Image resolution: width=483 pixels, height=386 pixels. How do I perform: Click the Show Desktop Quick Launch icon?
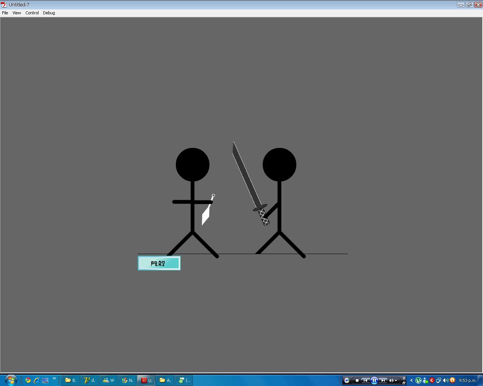click(x=45, y=380)
